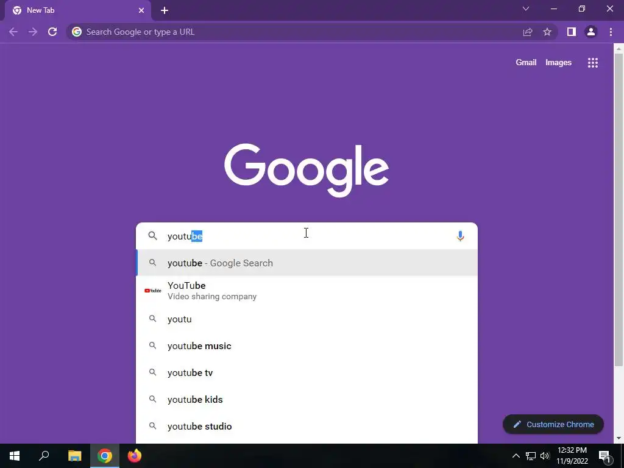This screenshot has height=468, width=624.
Task: Start voice search with the microphone
Action: 460,236
